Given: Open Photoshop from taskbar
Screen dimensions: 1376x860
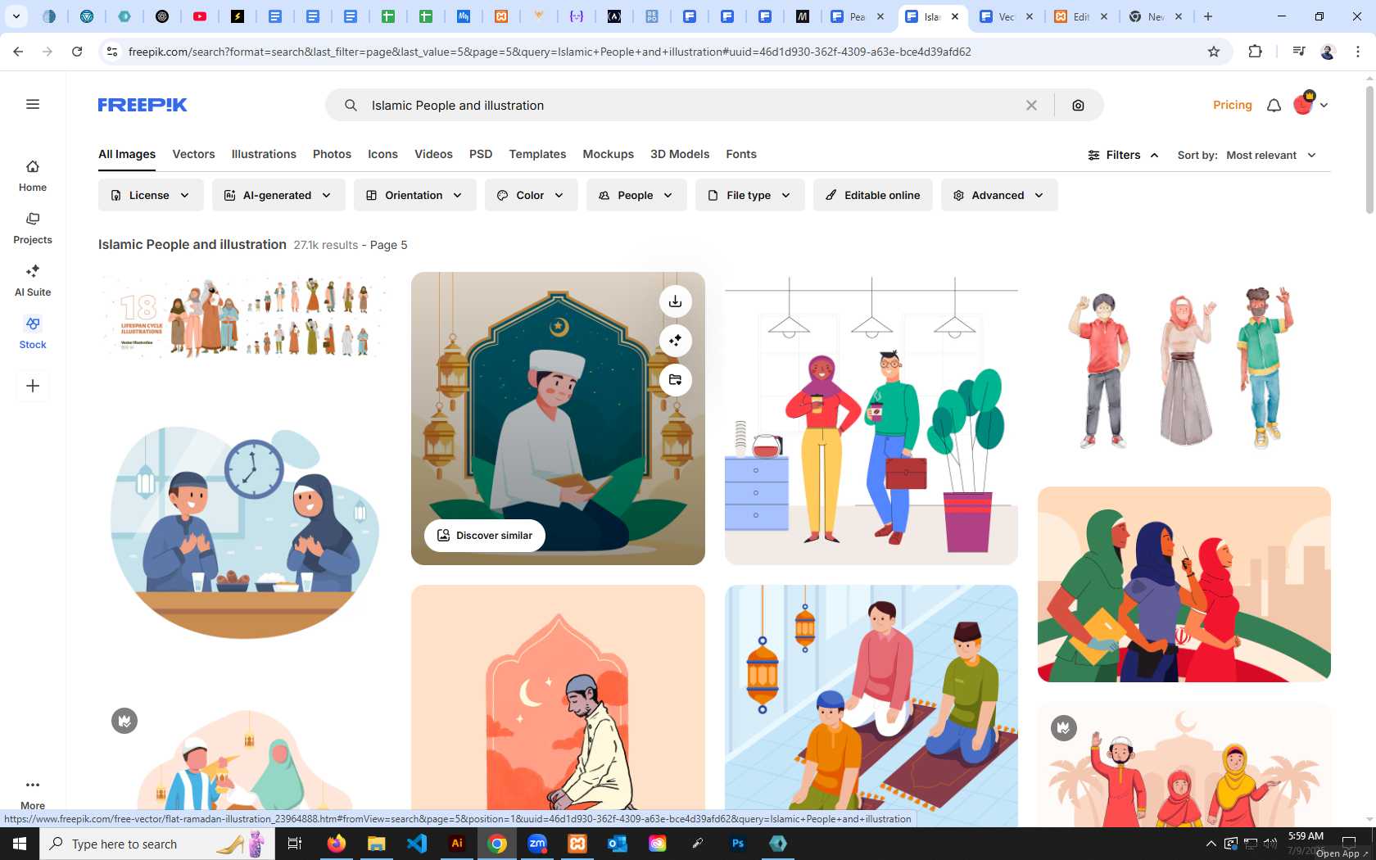Looking at the screenshot, I should 738,843.
